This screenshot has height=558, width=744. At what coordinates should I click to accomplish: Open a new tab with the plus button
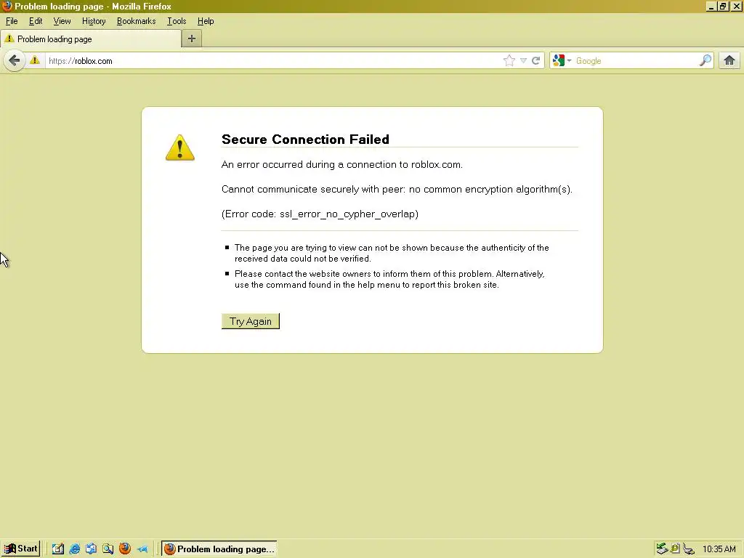(x=192, y=39)
